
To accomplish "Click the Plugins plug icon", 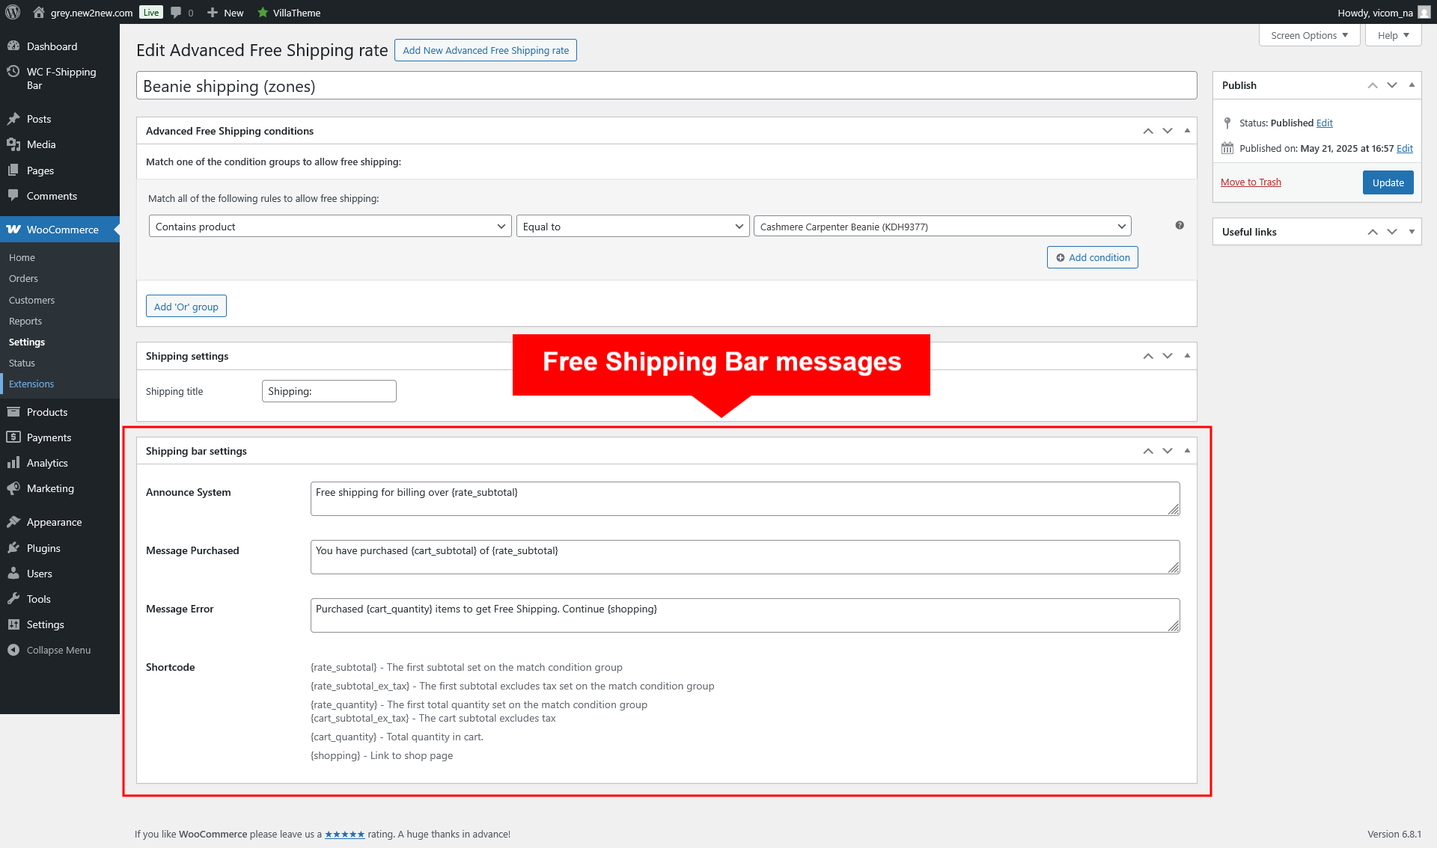I will point(13,548).
